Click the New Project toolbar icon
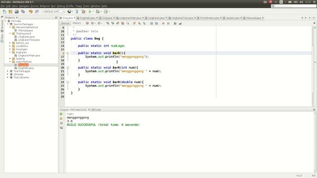Screen dimensions: 317x178 pyautogui.click(x=10, y=11)
